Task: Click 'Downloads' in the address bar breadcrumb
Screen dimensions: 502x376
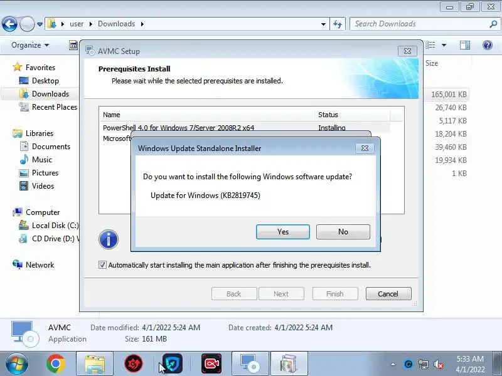Action: (x=117, y=24)
